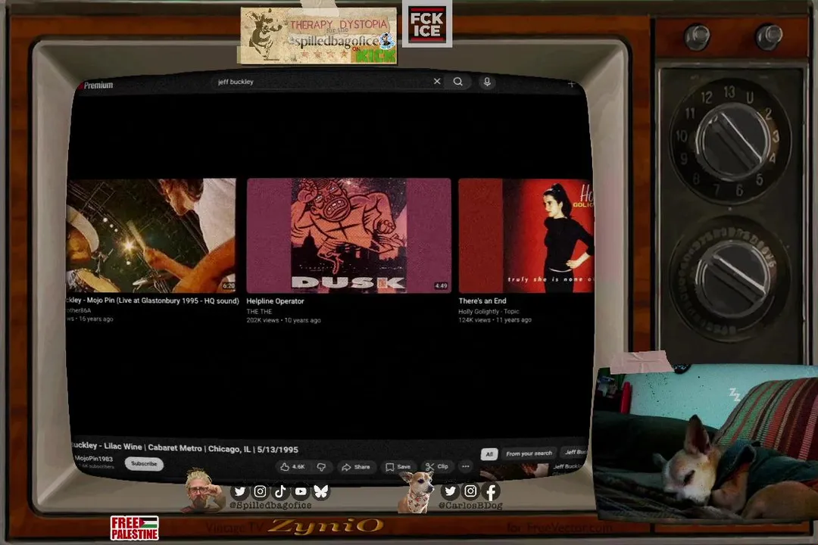The width and height of the screenshot is (818, 545).
Task: Click the 'Mojo Pin (Live at Glastonbury 1995' title
Action: [153, 301]
